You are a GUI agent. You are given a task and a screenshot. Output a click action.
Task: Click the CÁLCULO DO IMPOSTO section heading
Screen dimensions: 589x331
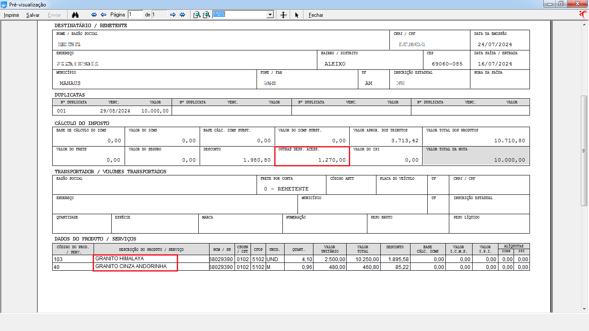coord(82,123)
